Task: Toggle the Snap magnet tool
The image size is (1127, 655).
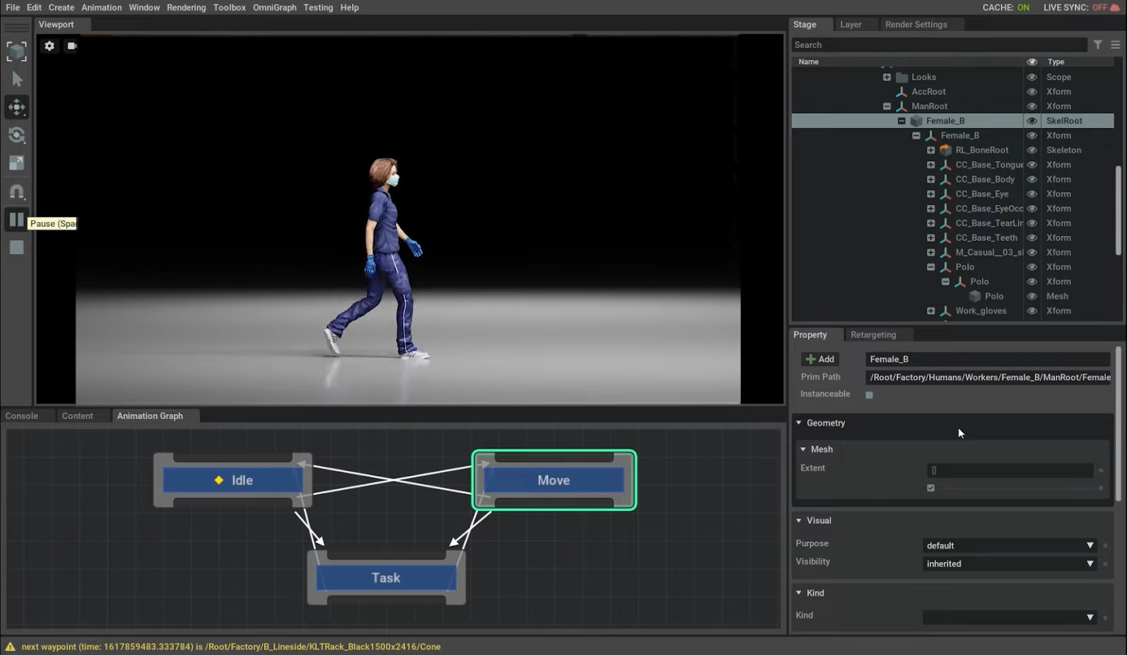Action: pos(17,192)
